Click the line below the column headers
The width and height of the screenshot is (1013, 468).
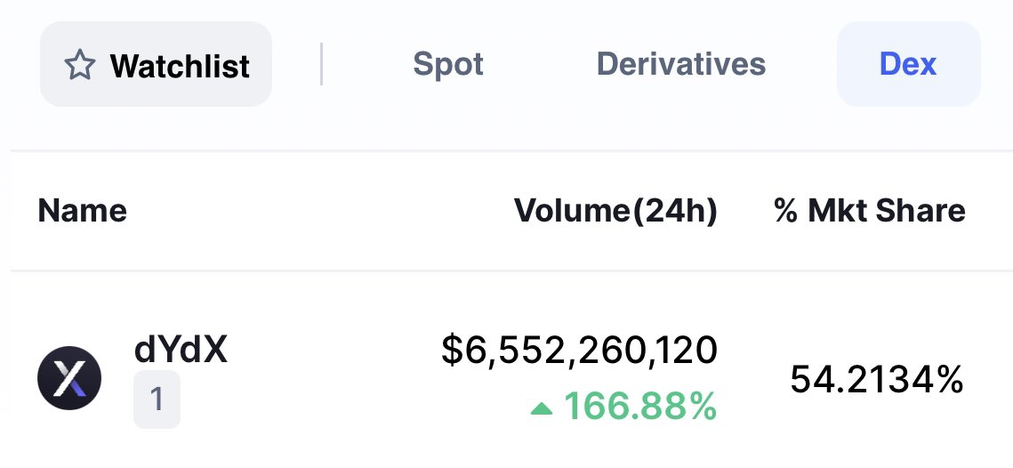pyautogui.click(x=511, y=270)
